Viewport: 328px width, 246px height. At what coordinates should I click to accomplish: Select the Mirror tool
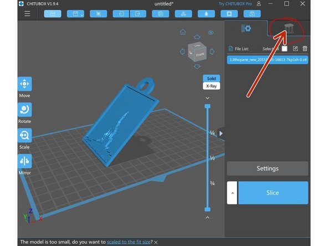(25, 161)
